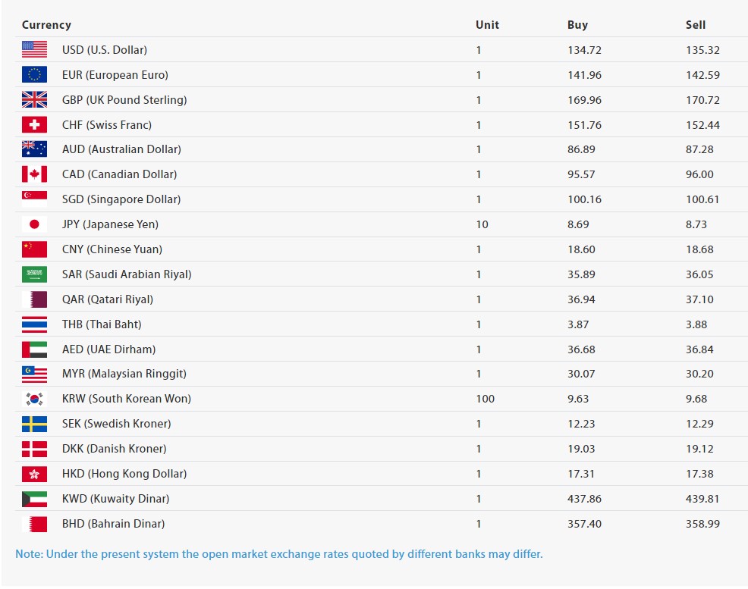Click the Buy column header

pyautogui.click(x=577, y=25)
